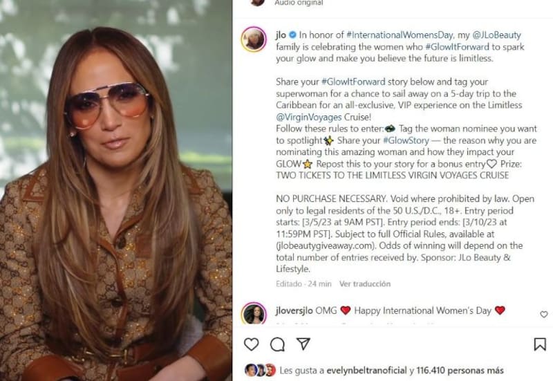Like jloversjlo's comment heart
Image resolution: width=553 pixels, height=381 pixels.
point(544,314)
